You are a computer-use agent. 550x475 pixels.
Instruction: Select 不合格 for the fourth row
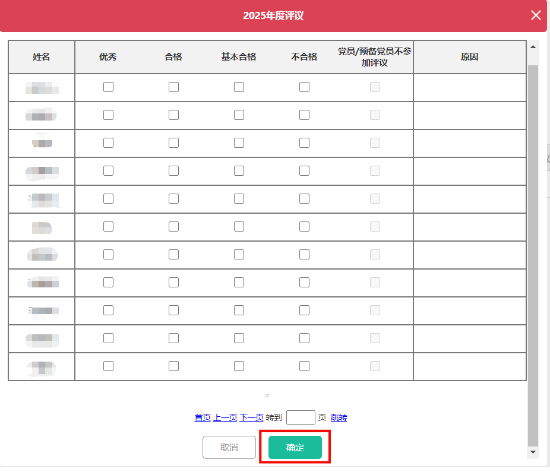pyautogui.click(x=304, y=171)
